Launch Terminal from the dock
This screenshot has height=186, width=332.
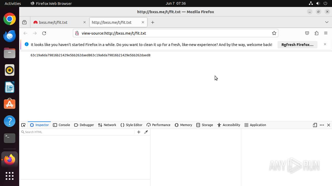pyautogui.click(x=10, y=138)
